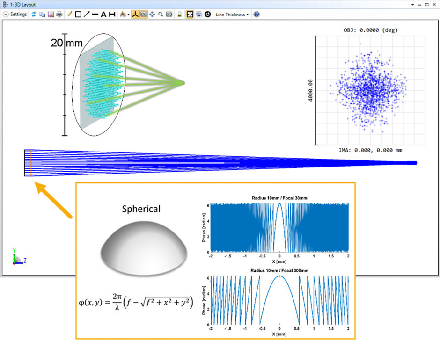Click the spot diagram scatter plot
The height and width of the screenshot is (341, 440).
pyautogui.click(x=370, y=91)
